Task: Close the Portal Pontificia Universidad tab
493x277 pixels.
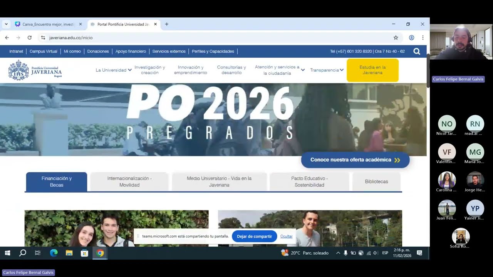Action: (x=156, y=24)
